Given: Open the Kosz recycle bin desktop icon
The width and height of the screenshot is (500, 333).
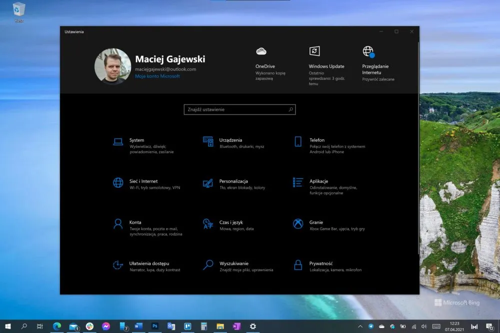Looking at the screenshot, I should pyautogui.click(x=19, y=13).
